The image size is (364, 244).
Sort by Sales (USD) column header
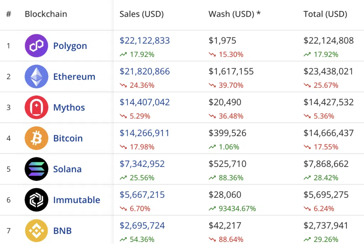tap(141, 14)
